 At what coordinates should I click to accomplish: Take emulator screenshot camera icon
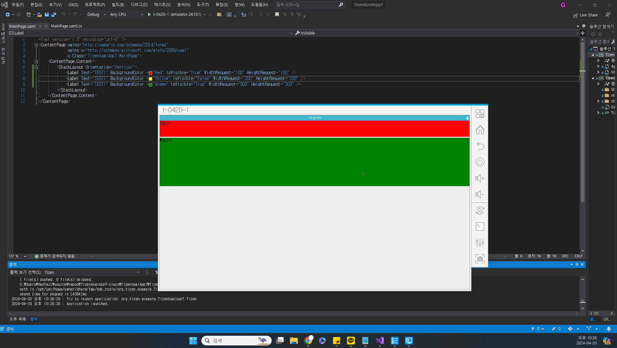point(480,259)
